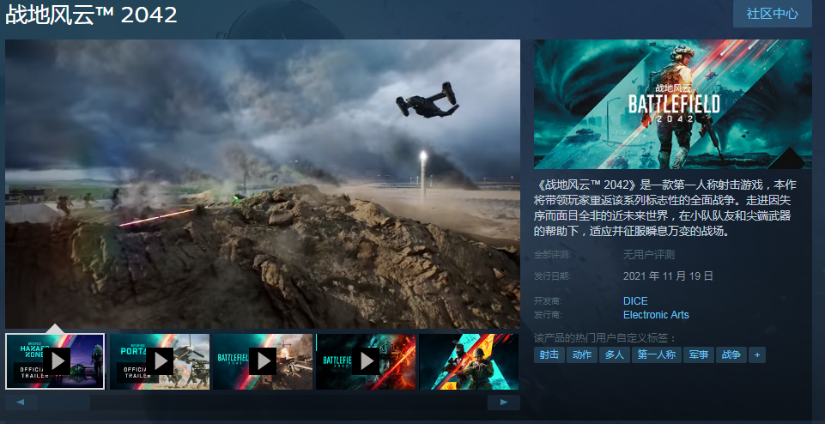Image resolution: width=825 pixels, height=424 pixels.
Task: Select the 战争 tag
Action: (731, 354)
